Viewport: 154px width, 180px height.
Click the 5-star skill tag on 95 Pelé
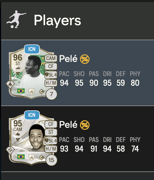click(51, 141)
